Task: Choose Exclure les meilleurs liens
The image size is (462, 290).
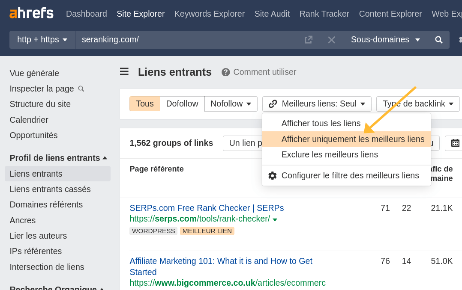Action: [x=329, y=154]
